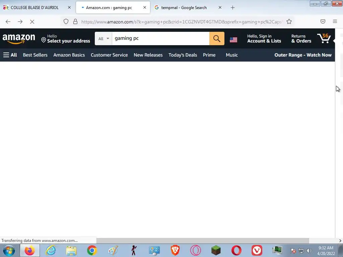Open the Control Panel taskbar icon

[154, 250]
